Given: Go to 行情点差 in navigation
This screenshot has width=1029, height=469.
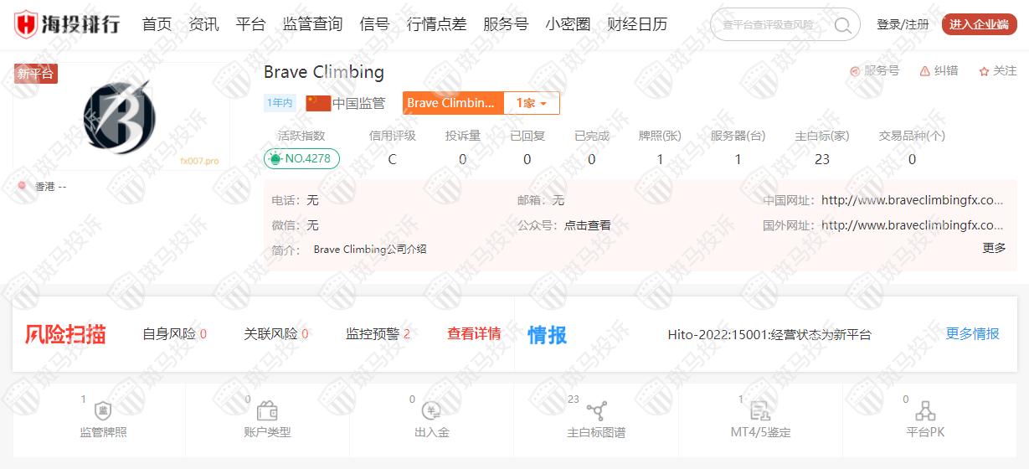Looking at the screenshot, I should click(x=436, y=24).
